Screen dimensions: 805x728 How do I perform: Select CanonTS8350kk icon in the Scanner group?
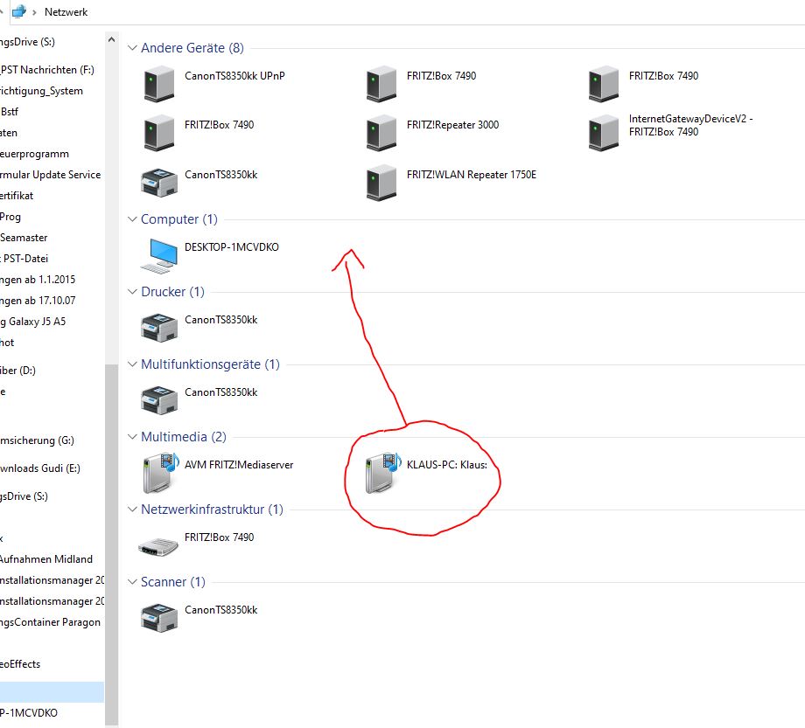tap(159, 617)
